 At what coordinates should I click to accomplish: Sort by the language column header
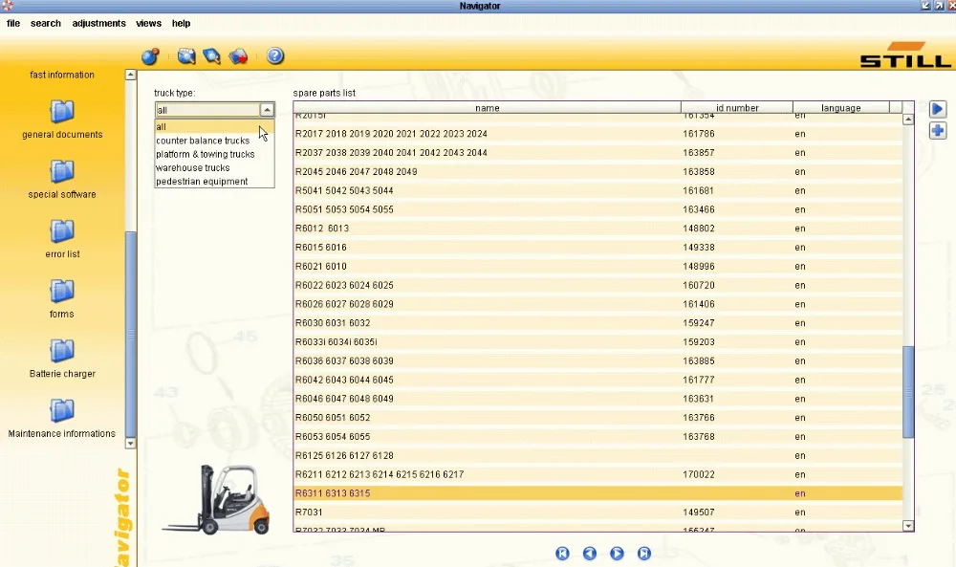point(840,108)
